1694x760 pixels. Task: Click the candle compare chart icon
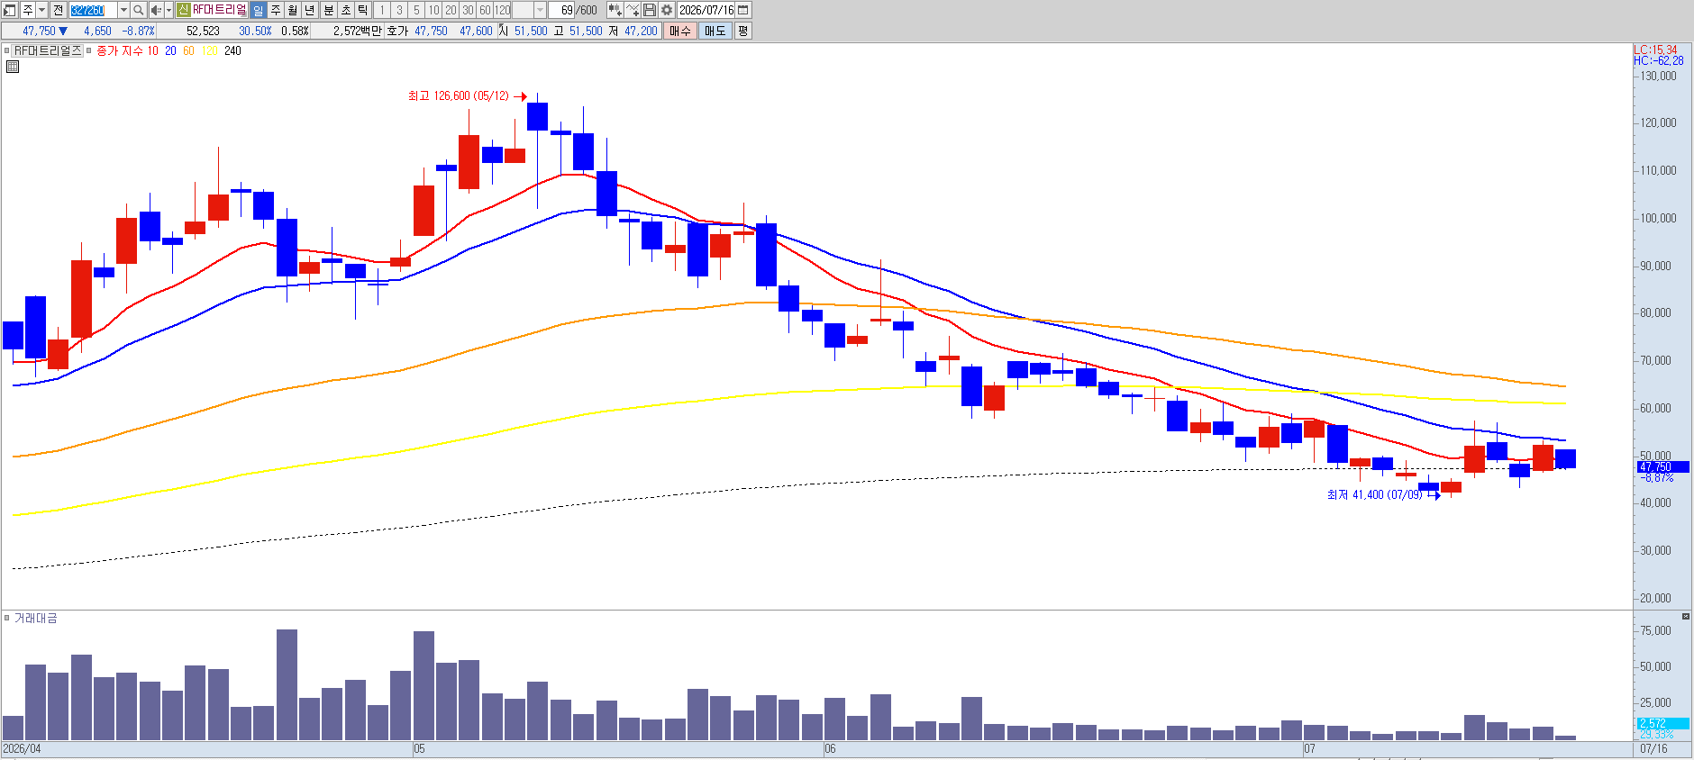point(615,10)
